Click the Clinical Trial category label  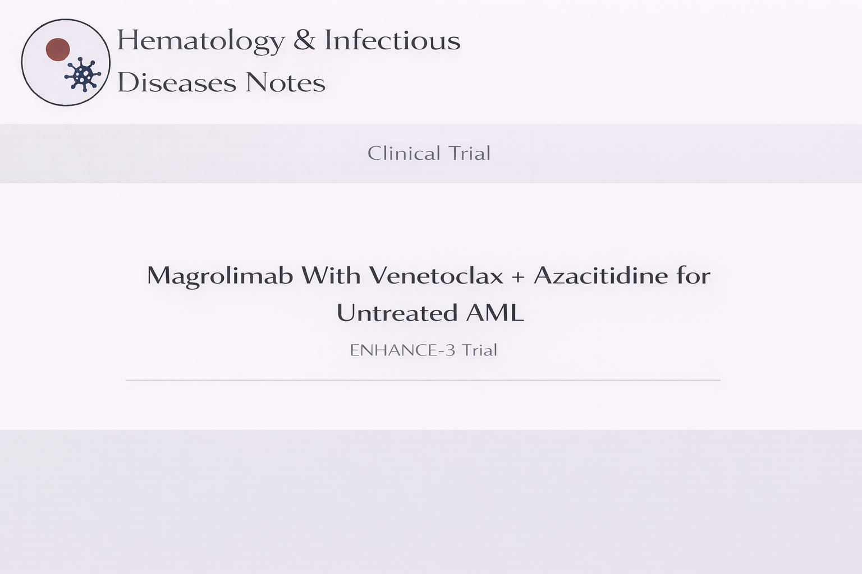point(429,154)
